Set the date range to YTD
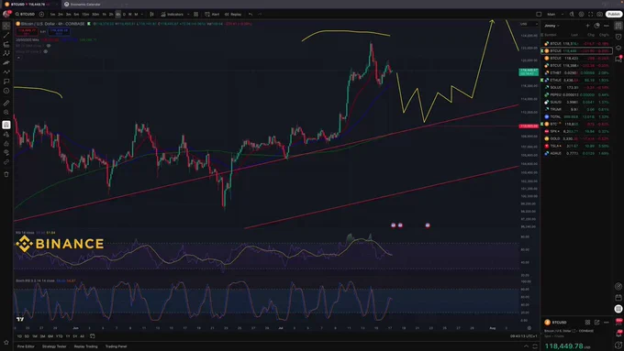 [60, 336]
